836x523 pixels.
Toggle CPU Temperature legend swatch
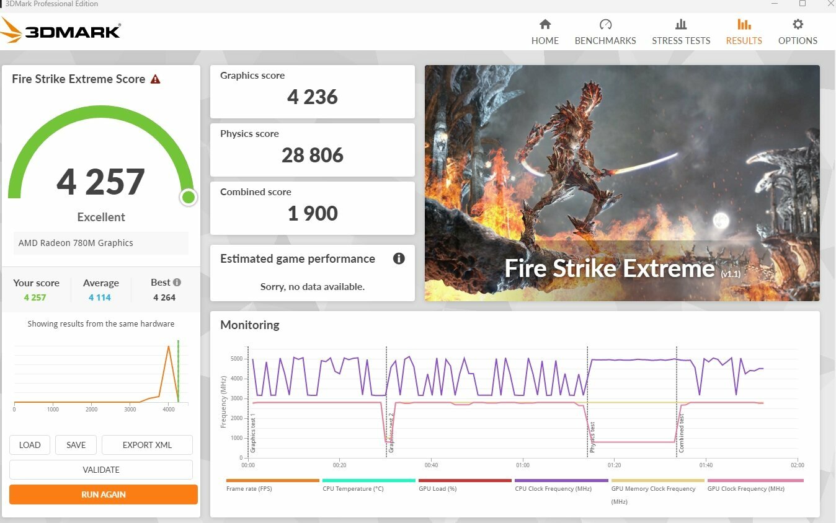tap(369, 480)
